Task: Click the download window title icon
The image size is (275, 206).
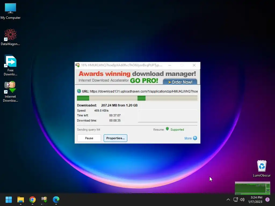Action: 78,65
